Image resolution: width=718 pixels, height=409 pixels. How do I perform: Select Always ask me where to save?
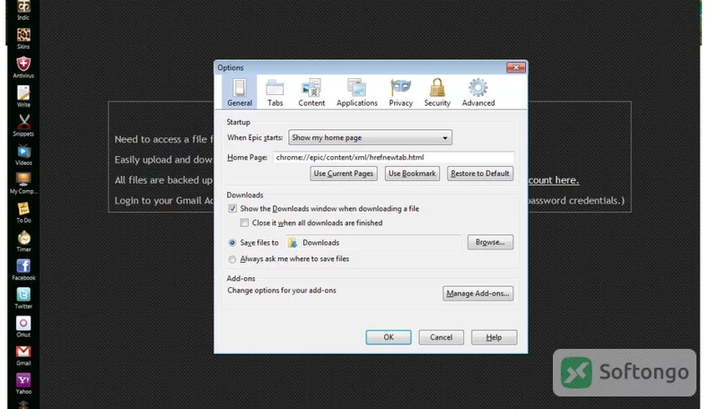click(232, 259)
